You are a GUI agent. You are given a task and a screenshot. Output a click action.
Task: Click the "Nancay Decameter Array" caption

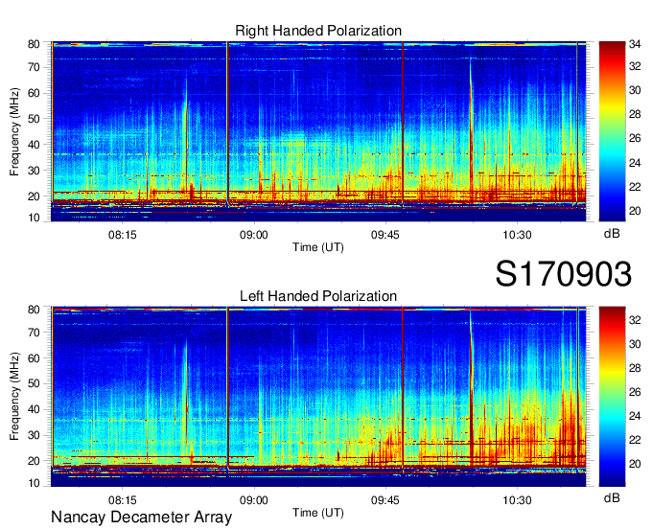pyautogui.click(x=141, y=517)
